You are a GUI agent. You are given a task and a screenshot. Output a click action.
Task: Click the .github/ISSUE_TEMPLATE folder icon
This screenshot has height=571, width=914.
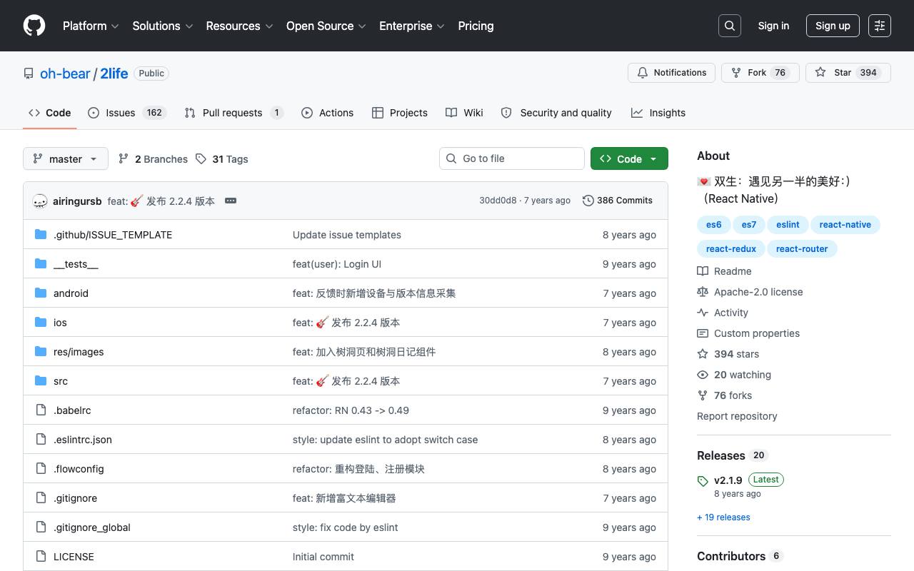41,235
